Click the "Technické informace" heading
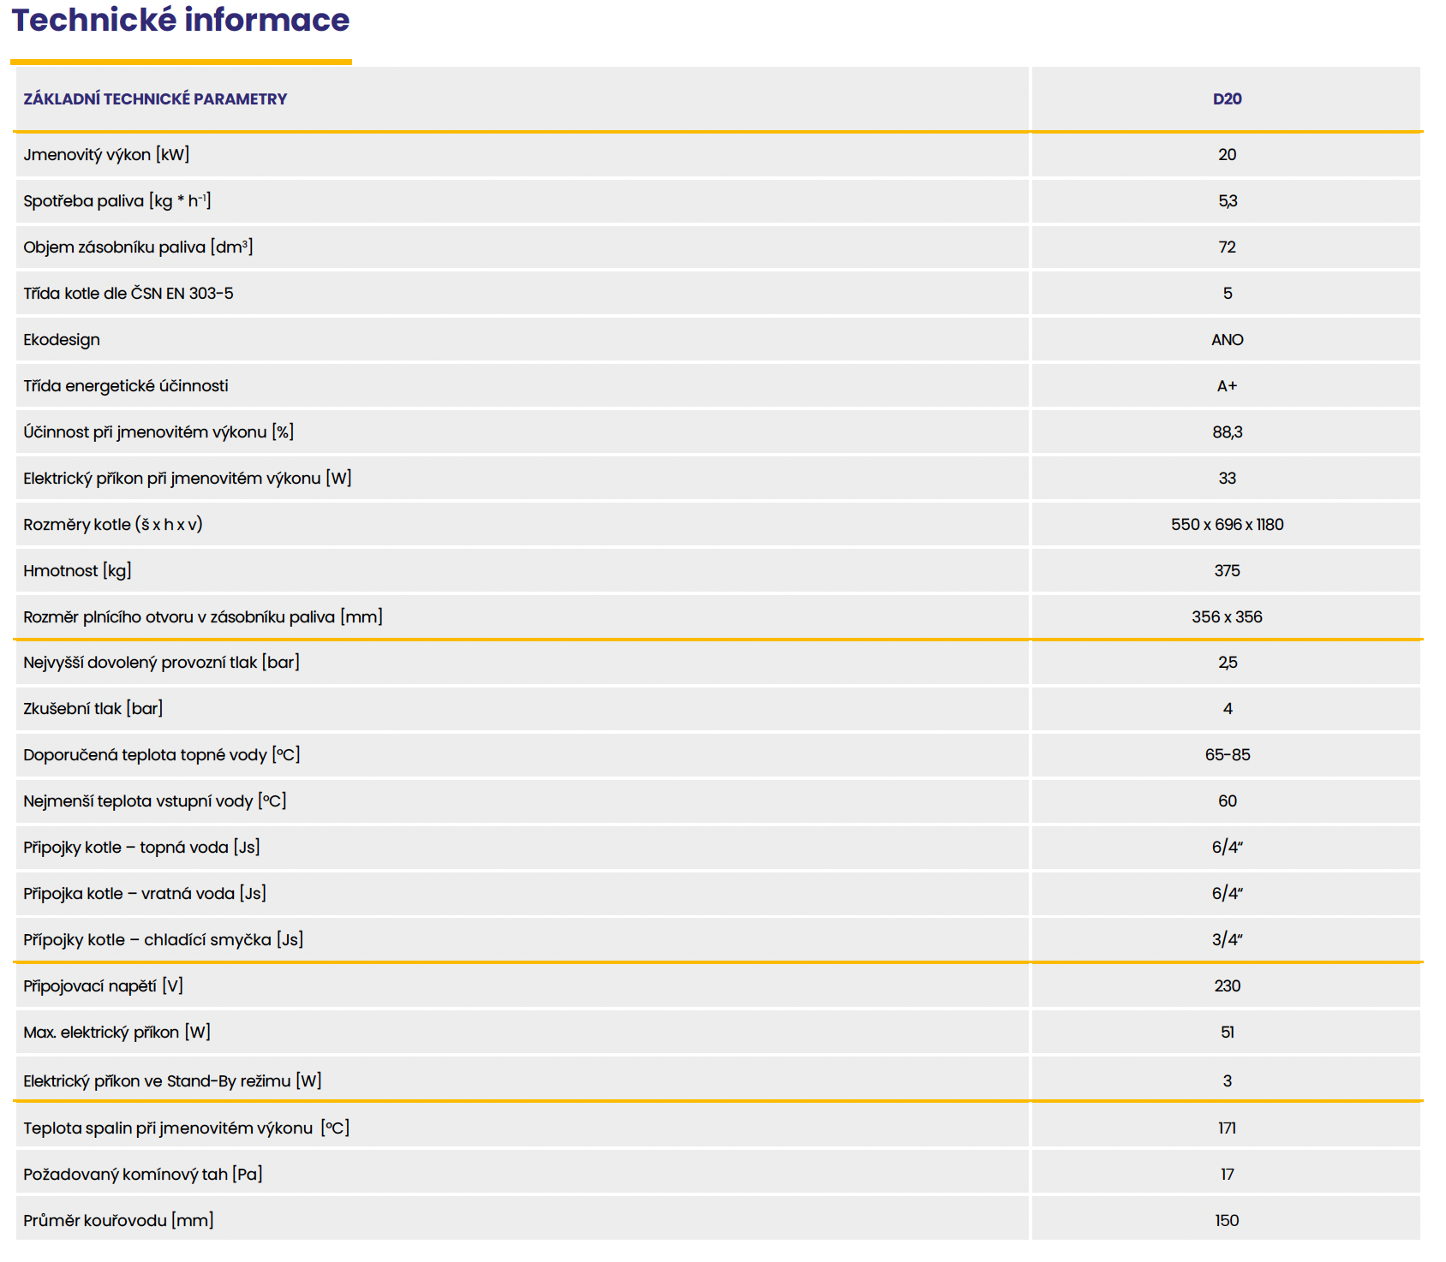The image size is (1446, 1262). click(x=180, y=21)
